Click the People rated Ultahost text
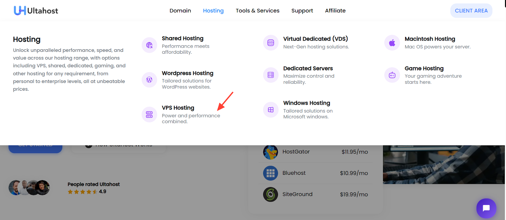The height and width of the screenshot is (220, 506). pos(94,184)
